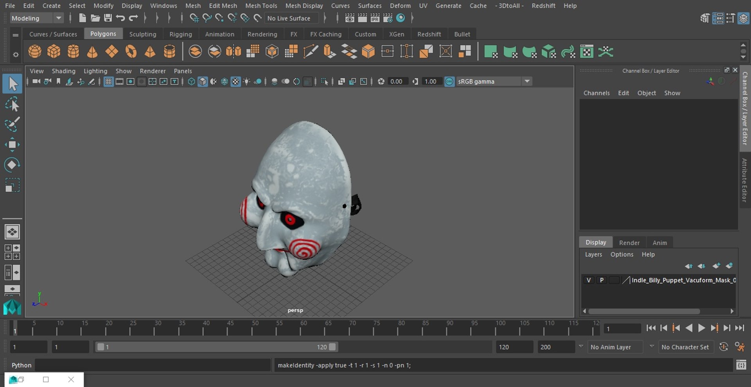Open the Render layer tab
The width and height of the screenshot is (751, 387).
pyautogui.click(x=629, y=243)
